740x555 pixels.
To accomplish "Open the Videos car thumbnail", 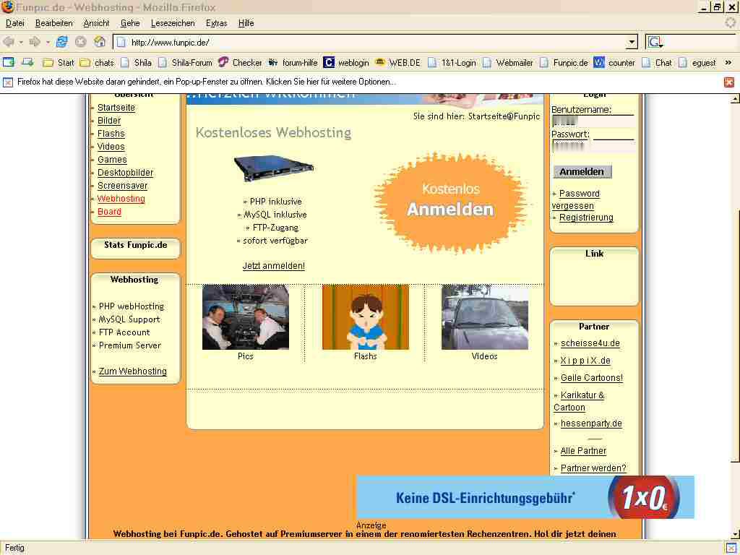I will [484, 317].
